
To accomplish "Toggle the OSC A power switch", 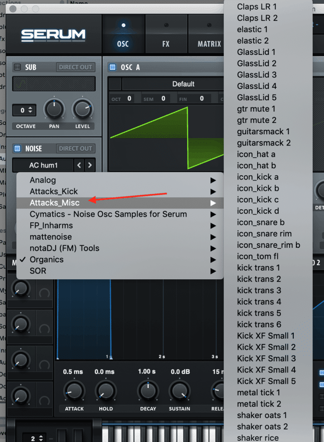I will tap(113, 67).
